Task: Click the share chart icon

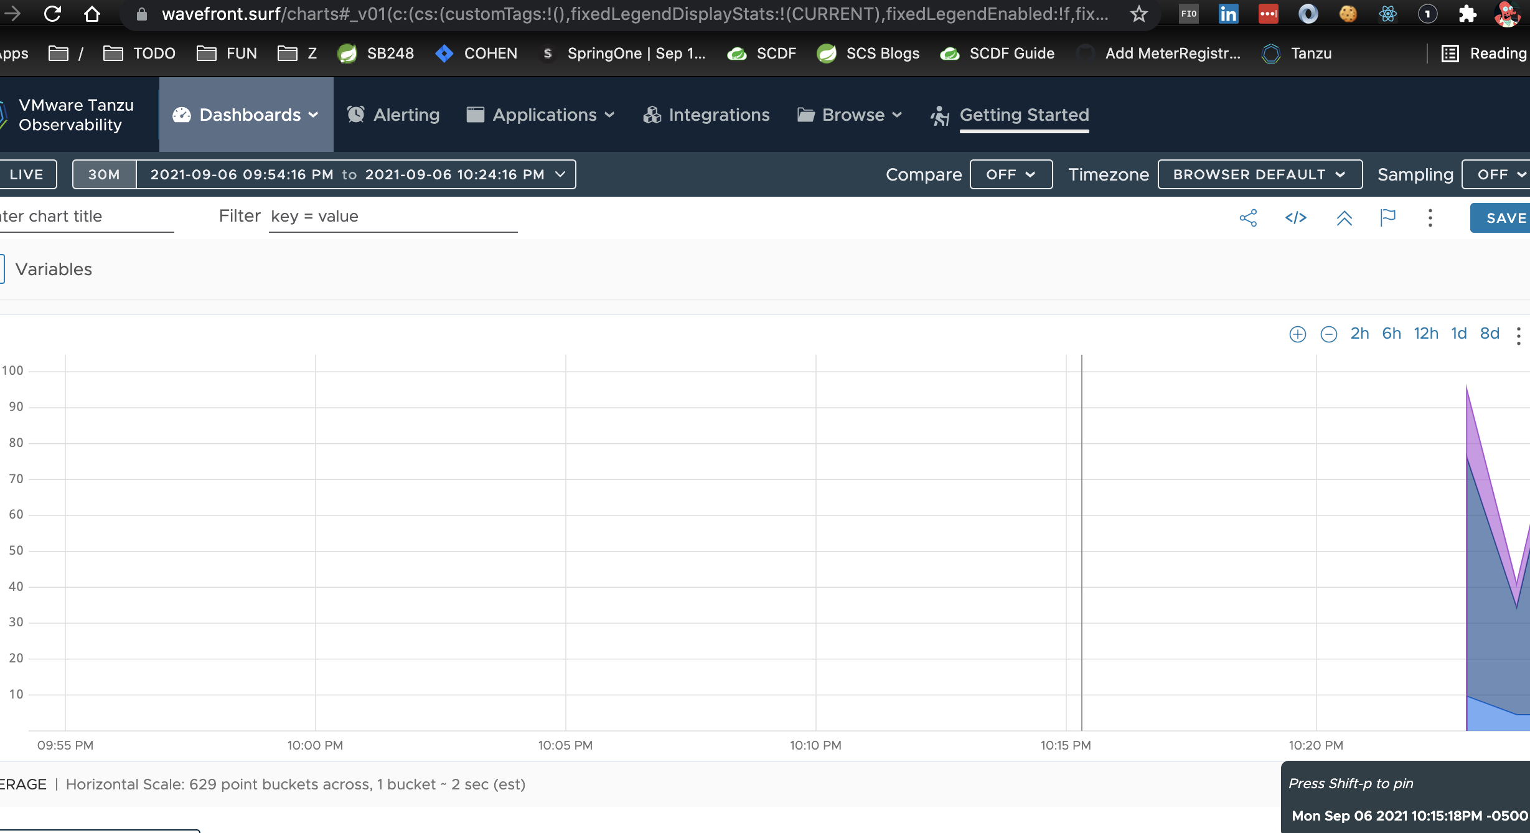Action: tap(1248, 218)
